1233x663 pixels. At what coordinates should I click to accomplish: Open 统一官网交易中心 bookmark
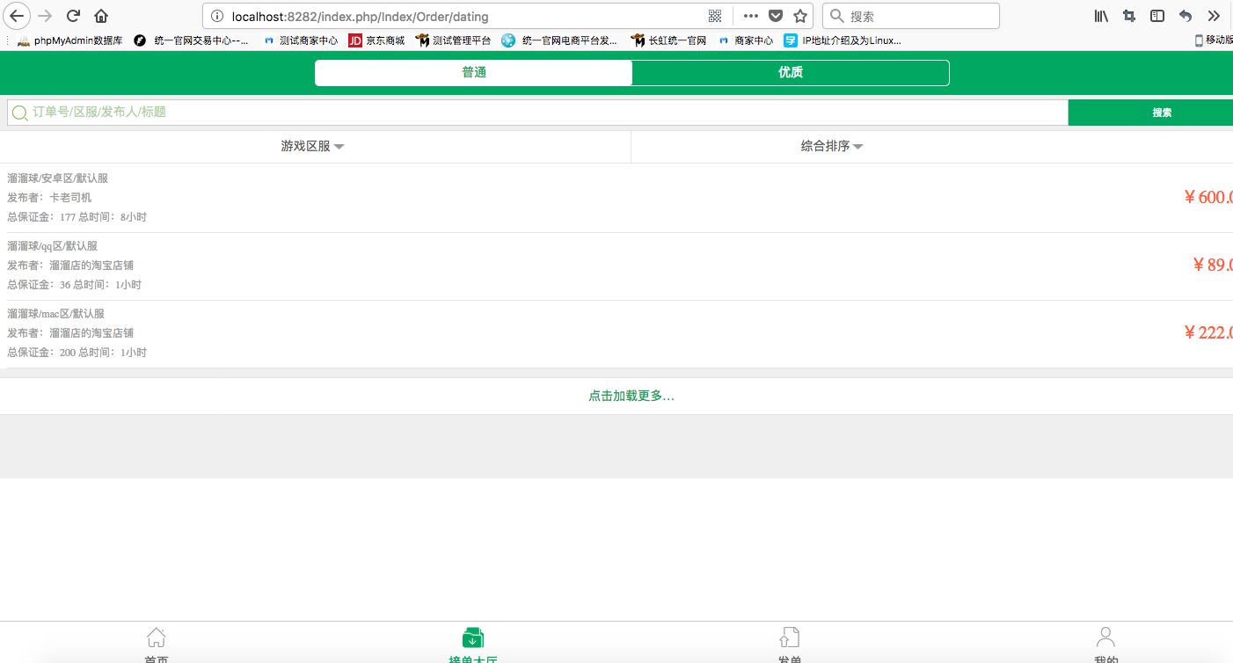191,40
